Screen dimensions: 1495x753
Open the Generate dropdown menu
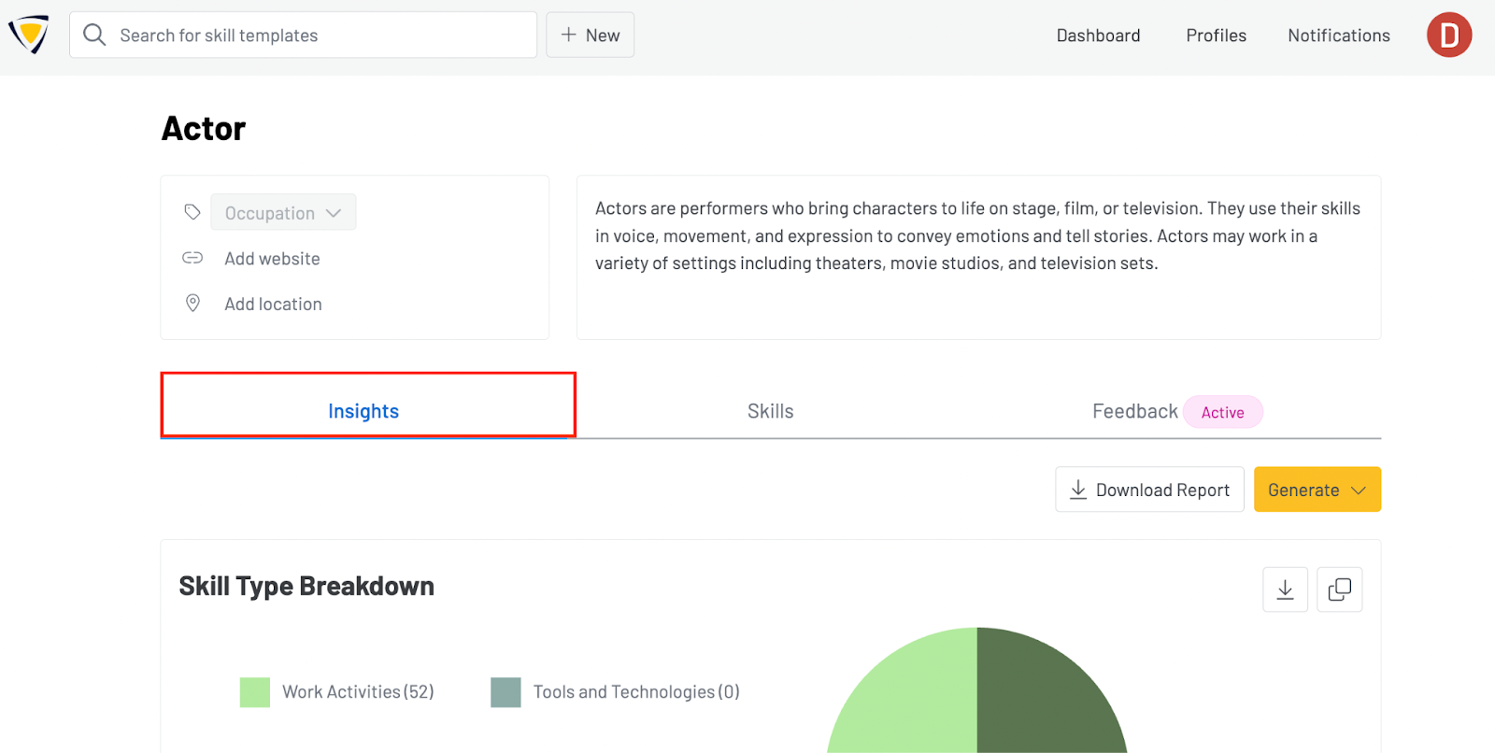pos(1317,490)
